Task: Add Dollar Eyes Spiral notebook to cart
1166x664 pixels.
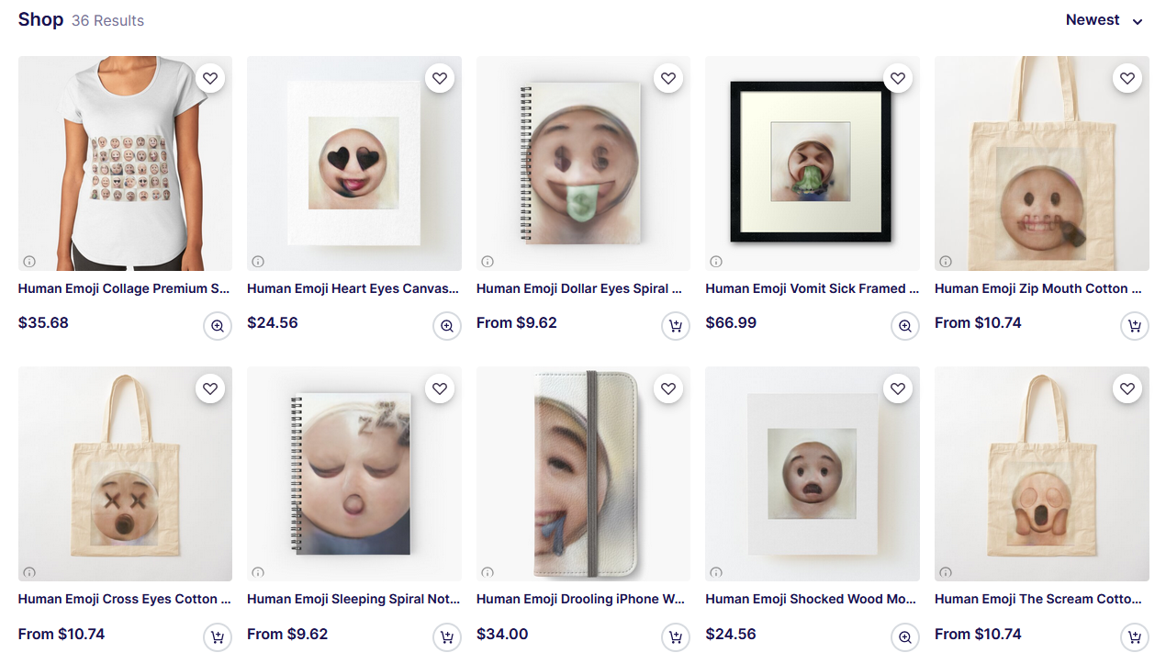Action: 676,326
